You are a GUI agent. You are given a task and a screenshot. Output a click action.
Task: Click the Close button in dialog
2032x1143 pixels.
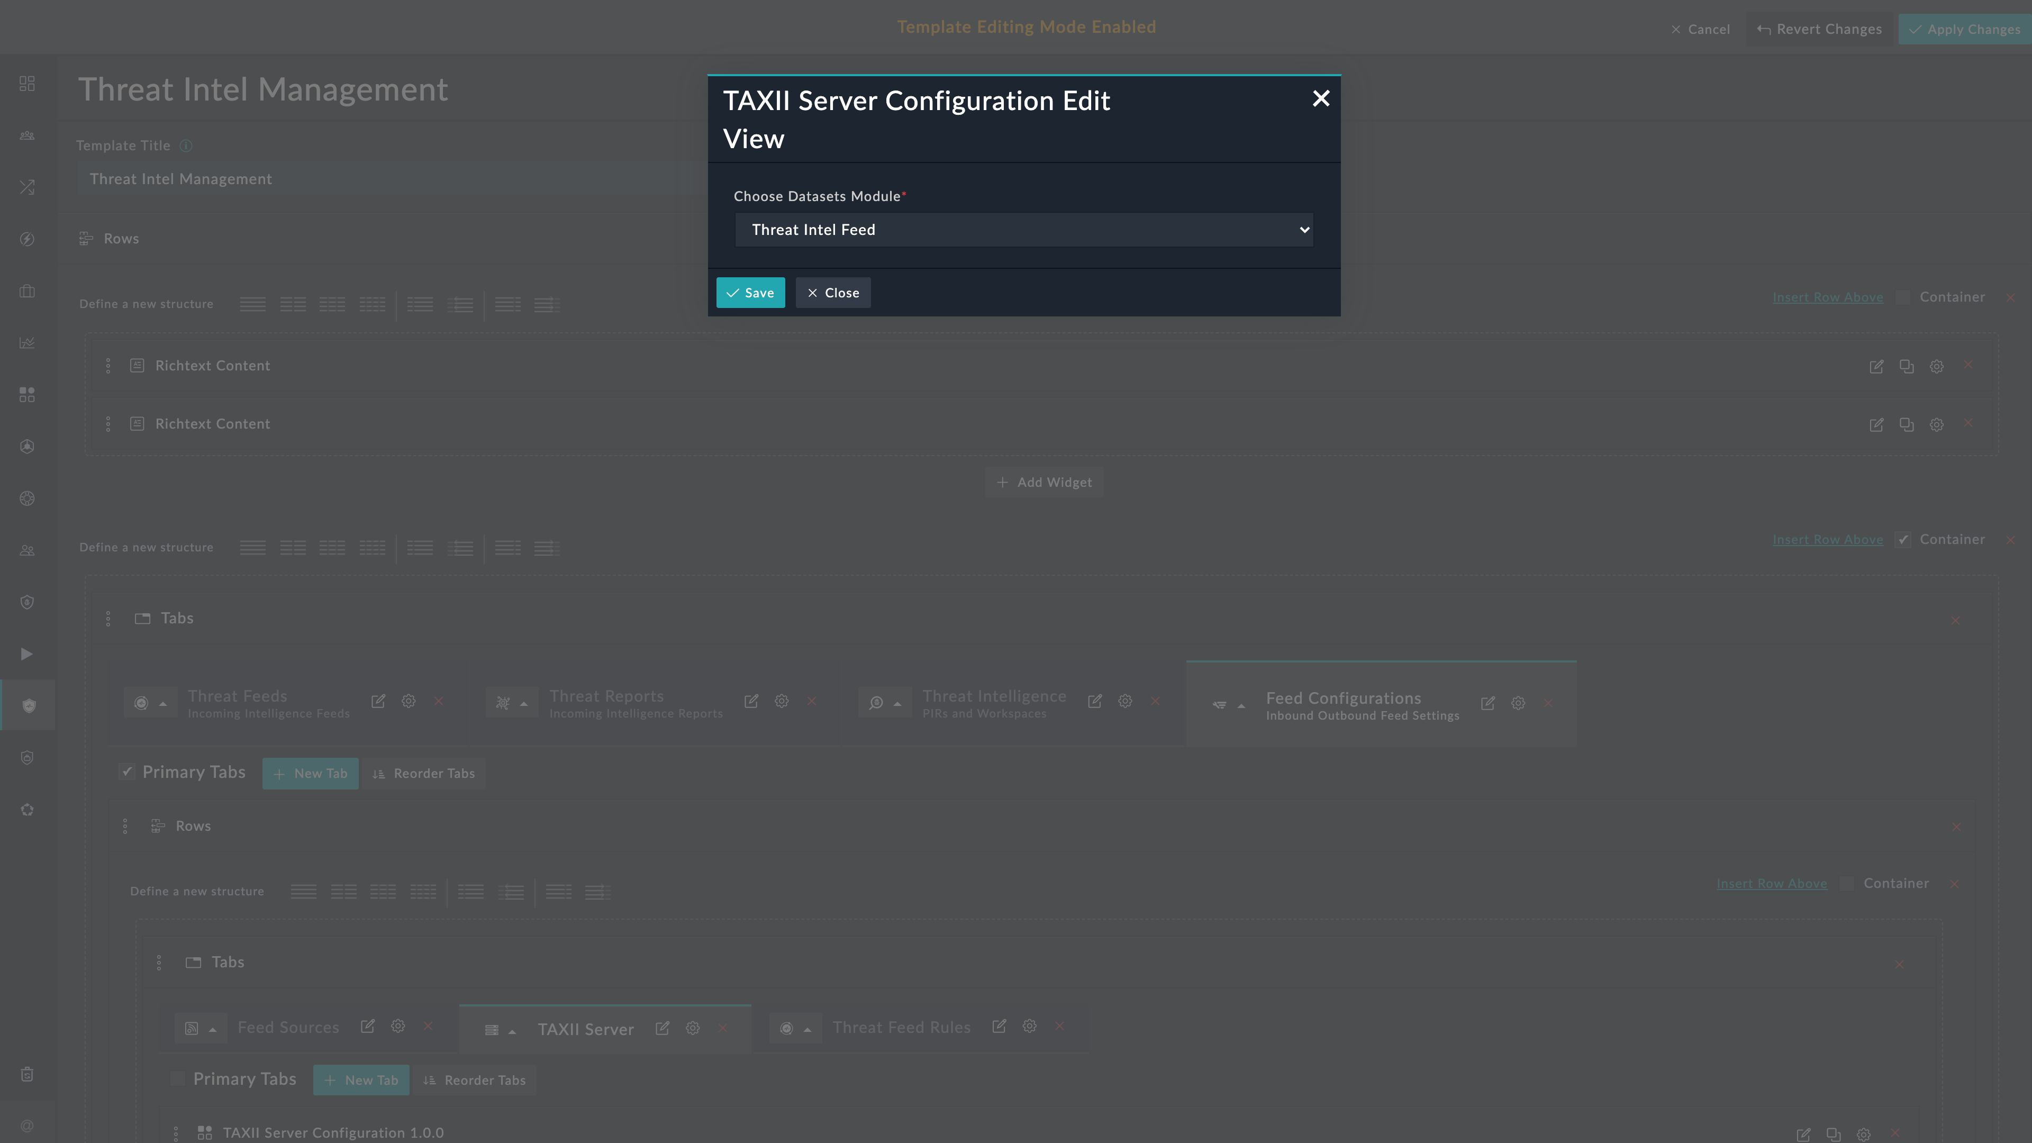833,293
